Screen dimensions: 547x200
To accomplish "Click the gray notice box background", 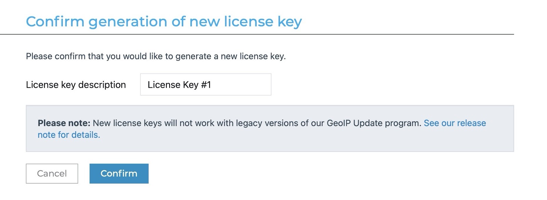I will click(x=308, y=144).
